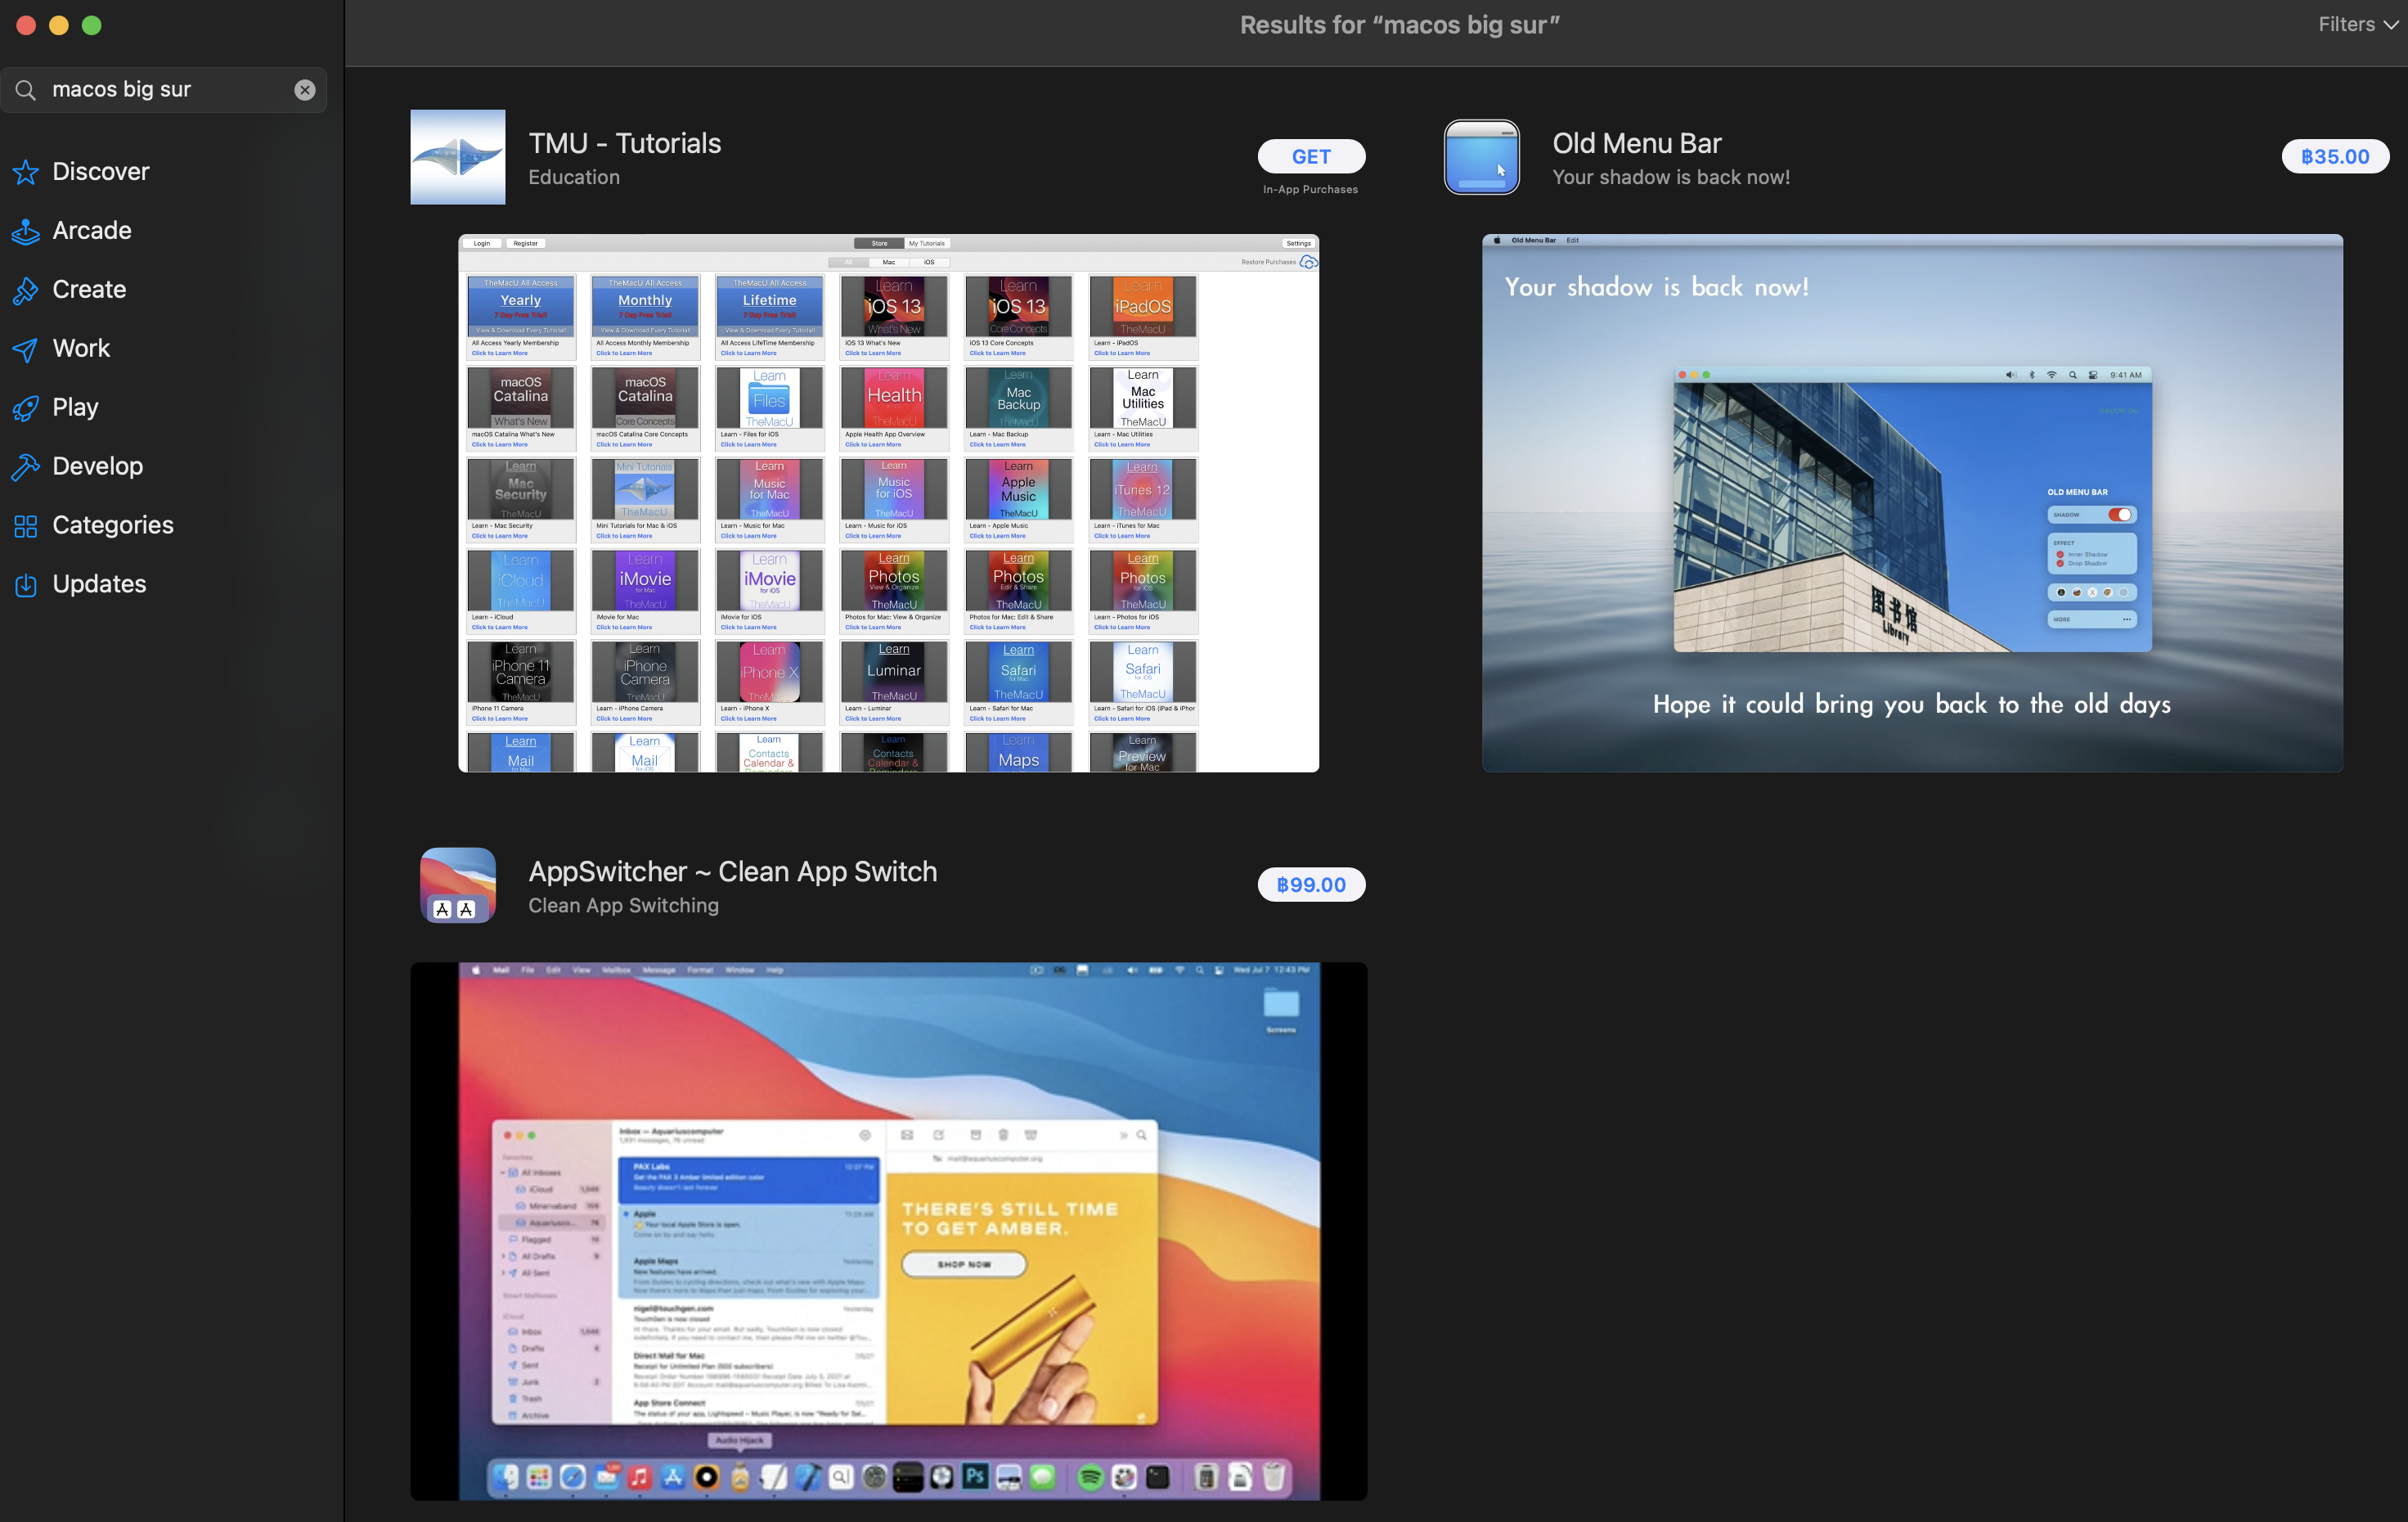Click the Play rocket icon

point(26,408)
